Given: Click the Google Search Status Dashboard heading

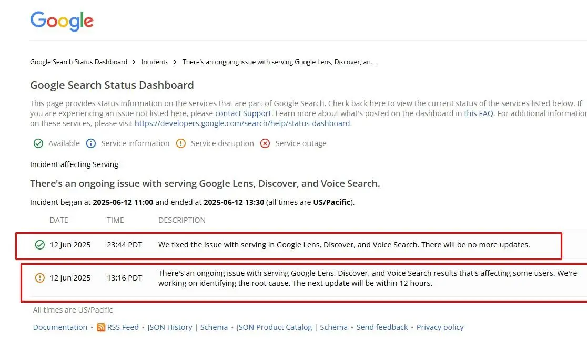Looking at the screenshot, I should click(112, 85).
